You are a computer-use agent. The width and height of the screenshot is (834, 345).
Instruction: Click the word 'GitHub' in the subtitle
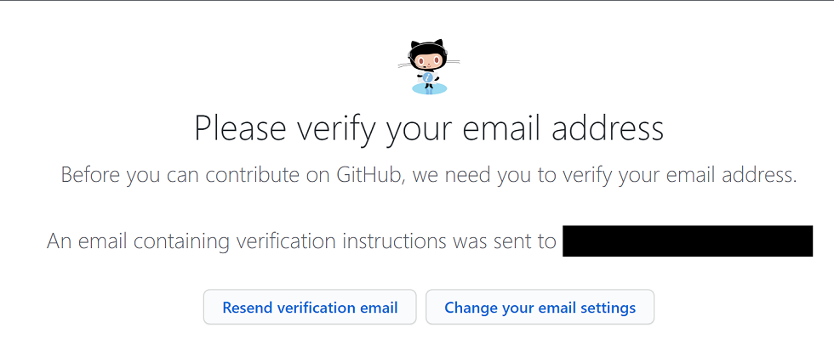[x=368, y=175]
